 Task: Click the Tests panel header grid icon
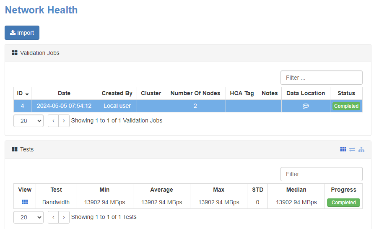pyautogui.click(x=15, y=149)
